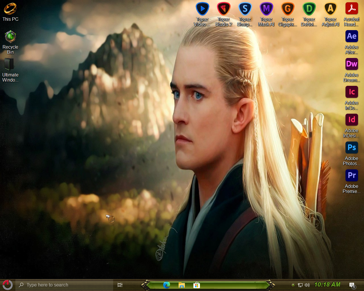The height and width of the screenshot is (291, 364).
Task: Click the 10:18 AM taskbar clock
Action: [327, 284]
